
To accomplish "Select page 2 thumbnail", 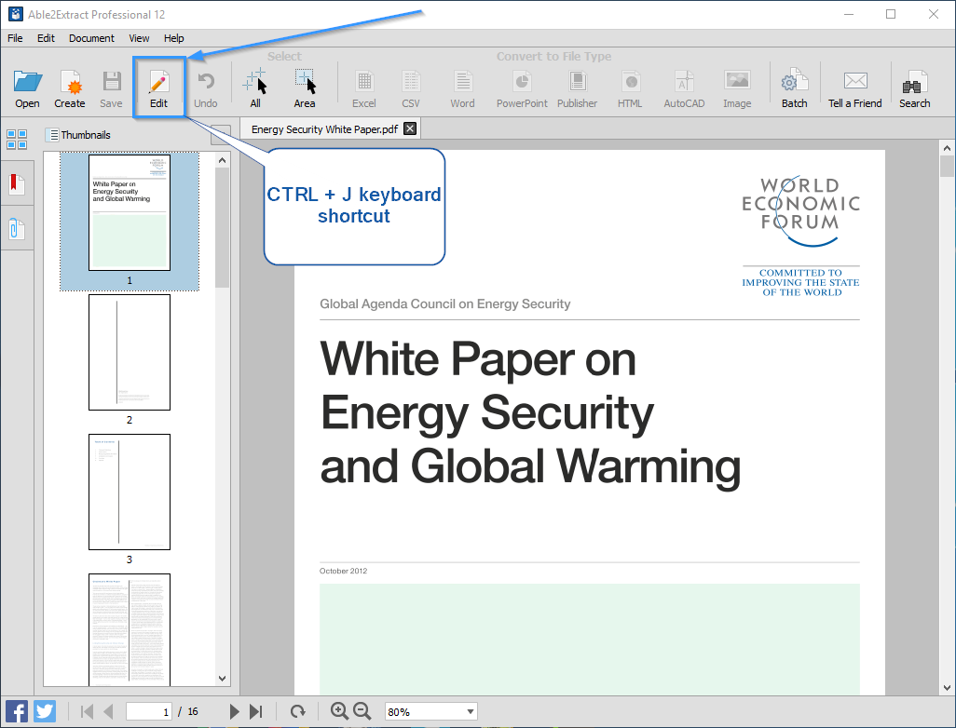I will (x=130, y=353).
